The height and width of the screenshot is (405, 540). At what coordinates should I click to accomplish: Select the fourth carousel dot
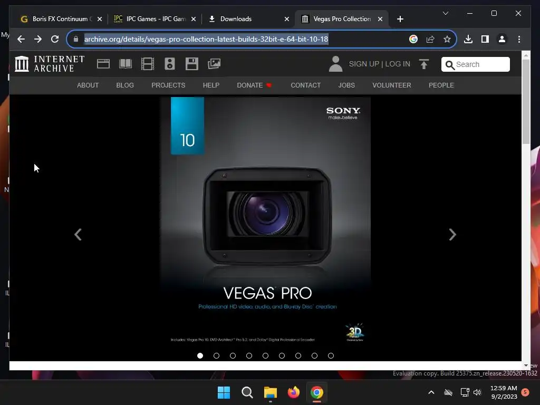(249, 356)
